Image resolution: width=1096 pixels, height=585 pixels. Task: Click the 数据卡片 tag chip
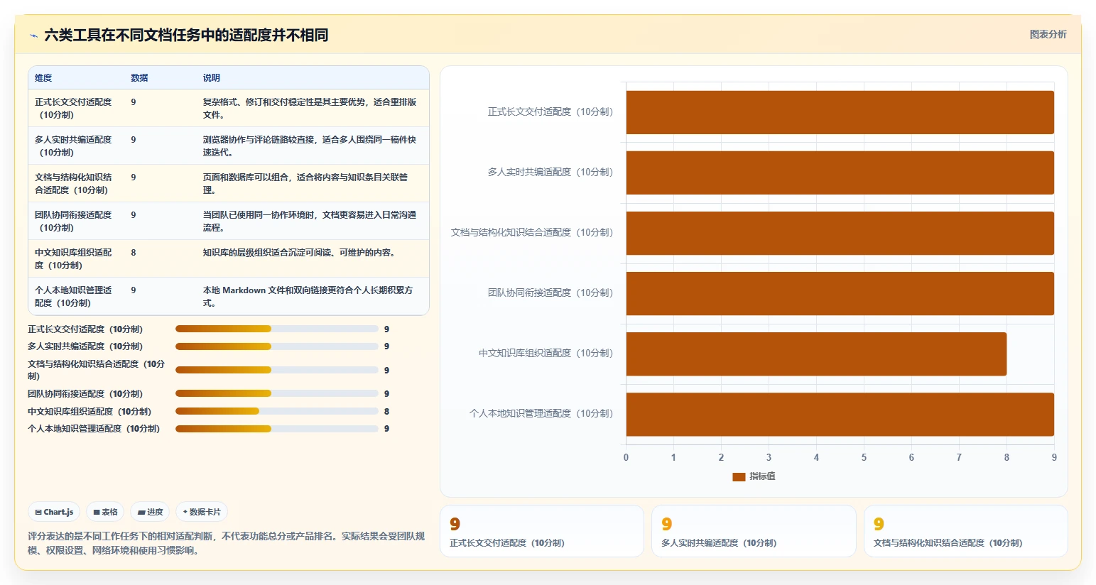202,512
